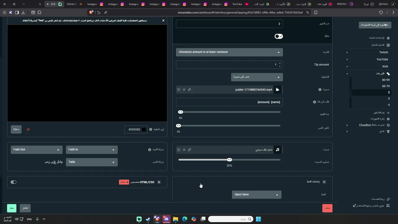The image size is (398, 224).
Task: Click the black background color swatch
Action: coord(144,129)
